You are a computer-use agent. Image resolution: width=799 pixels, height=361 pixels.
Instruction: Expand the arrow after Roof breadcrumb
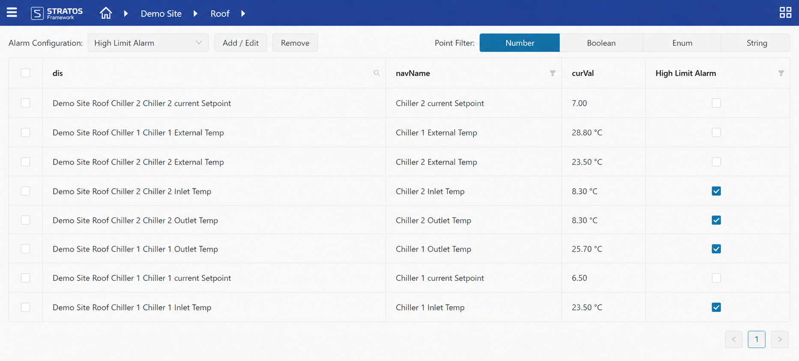[243, 14]
